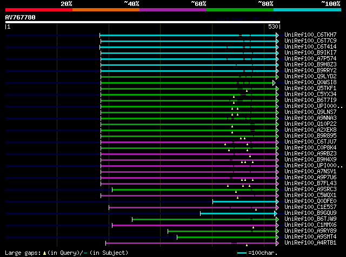Click the UniRef100_C6TJU7 label
Viewport: 346px width, 257px height.
tap(310, 141)
